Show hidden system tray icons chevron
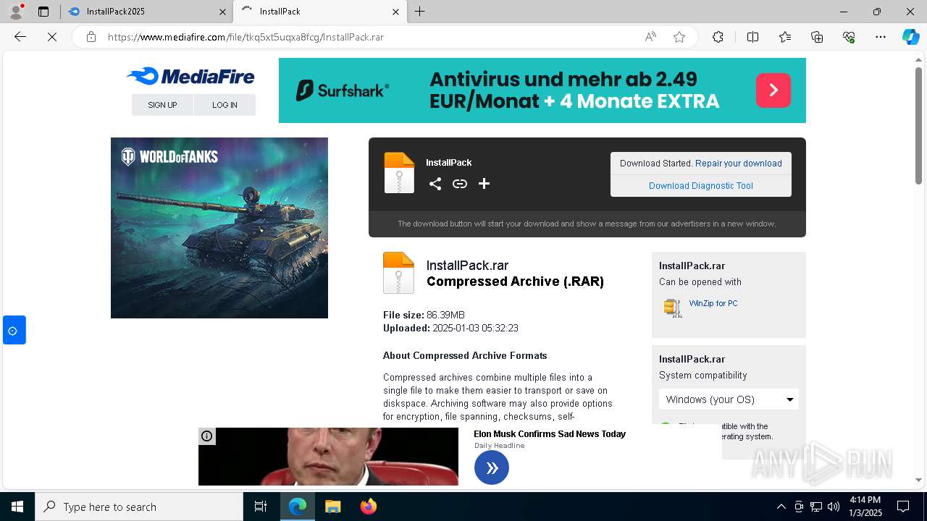Viewport: 927px width, 521px height. point(781,507)
